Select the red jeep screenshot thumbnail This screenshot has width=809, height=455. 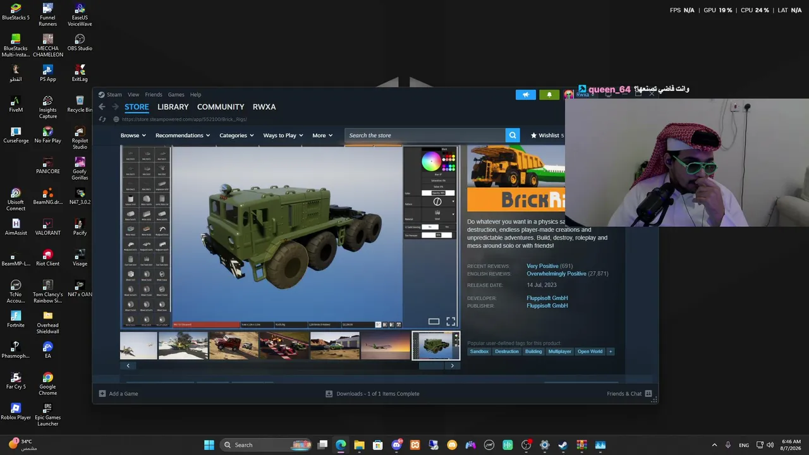click(x=234, y=346)
